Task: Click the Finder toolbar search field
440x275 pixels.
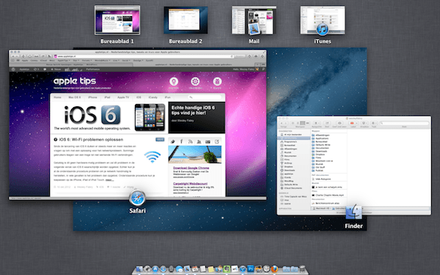Action: (404, 123)
